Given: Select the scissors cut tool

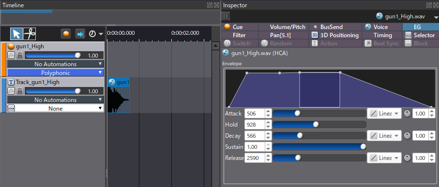Looking at the screenshot, I should pos(30,34).
